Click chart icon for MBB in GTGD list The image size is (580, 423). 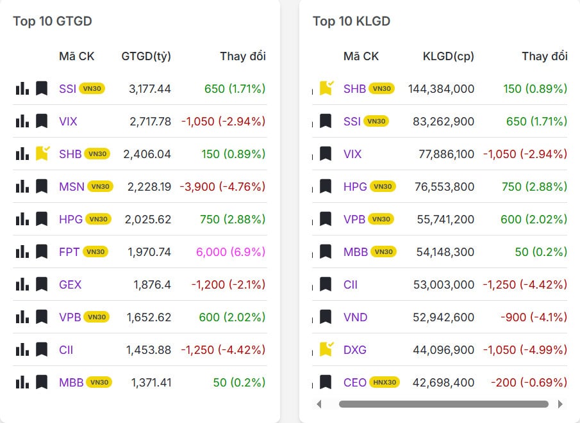coord(22,382)
